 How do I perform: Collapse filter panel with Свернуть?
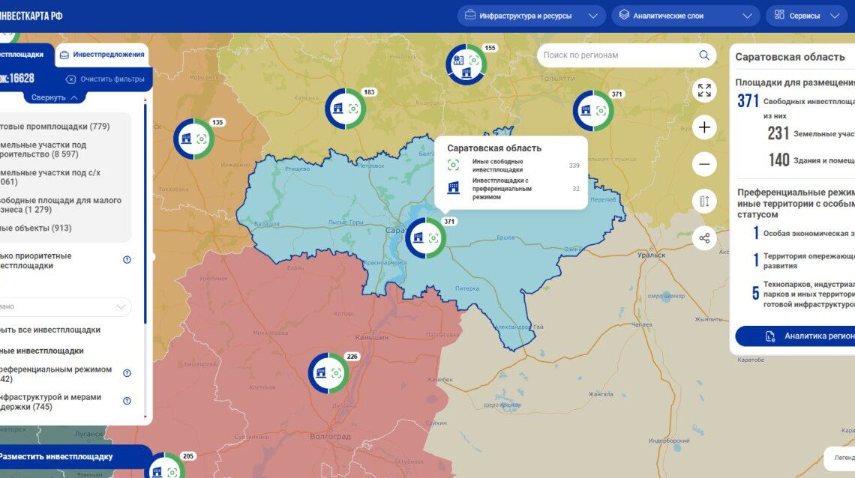click(55, 97)
